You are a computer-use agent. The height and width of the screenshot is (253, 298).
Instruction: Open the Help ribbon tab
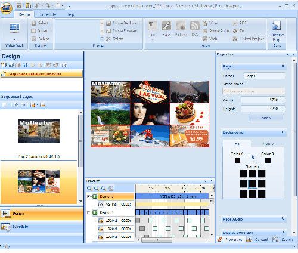[x=70, y=14]
